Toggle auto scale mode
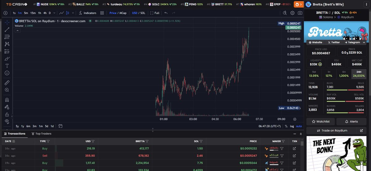This screenshot has height=171, width=371. coord(299,126)
